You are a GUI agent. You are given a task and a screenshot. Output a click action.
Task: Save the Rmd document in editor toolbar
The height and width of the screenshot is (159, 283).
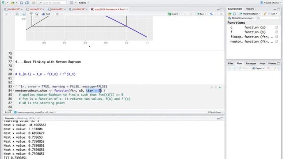24,14
